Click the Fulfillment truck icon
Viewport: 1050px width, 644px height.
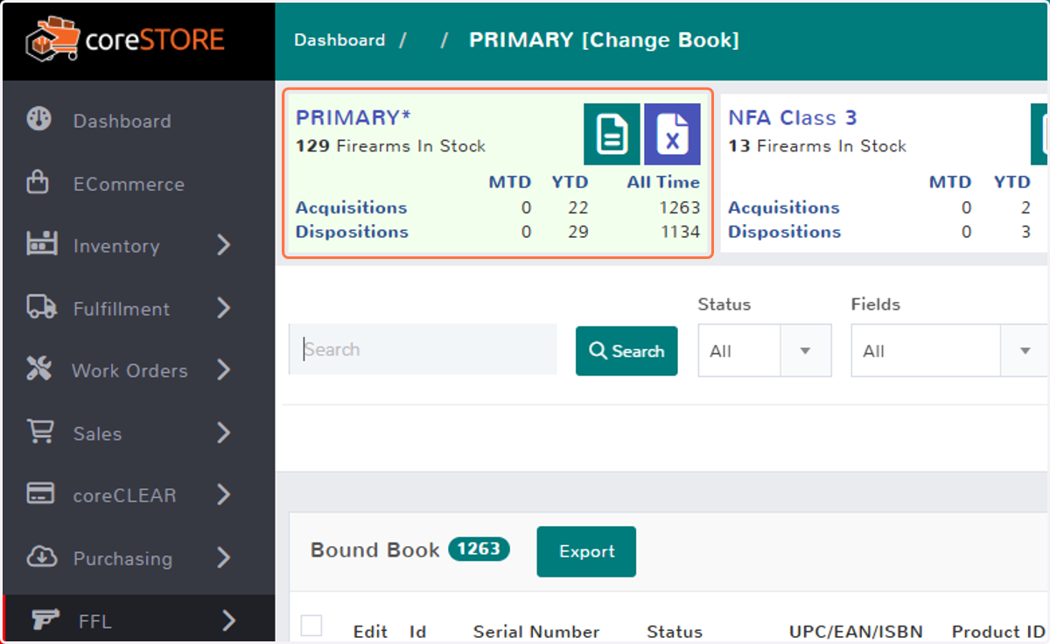click(x=41, y=307)
